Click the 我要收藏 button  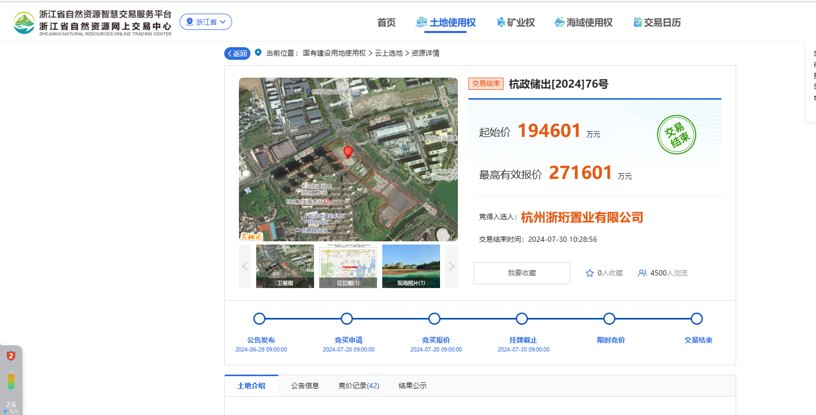tap(522, 273)
